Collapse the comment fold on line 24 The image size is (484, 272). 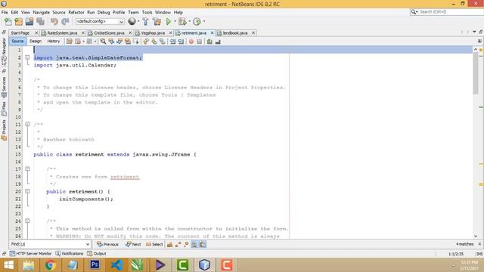coord(27,221)
